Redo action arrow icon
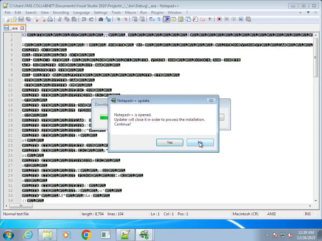Viewport: 322px width, 241px height. (91, 19)
